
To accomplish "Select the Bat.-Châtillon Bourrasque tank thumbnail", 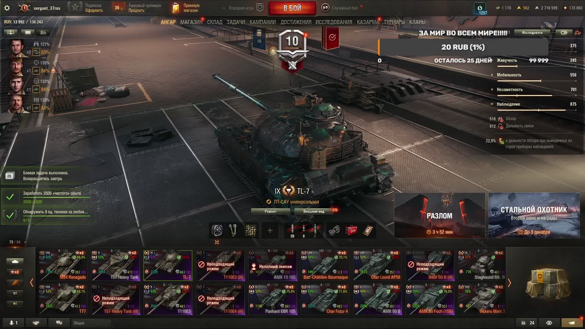I will coord(325,265).
